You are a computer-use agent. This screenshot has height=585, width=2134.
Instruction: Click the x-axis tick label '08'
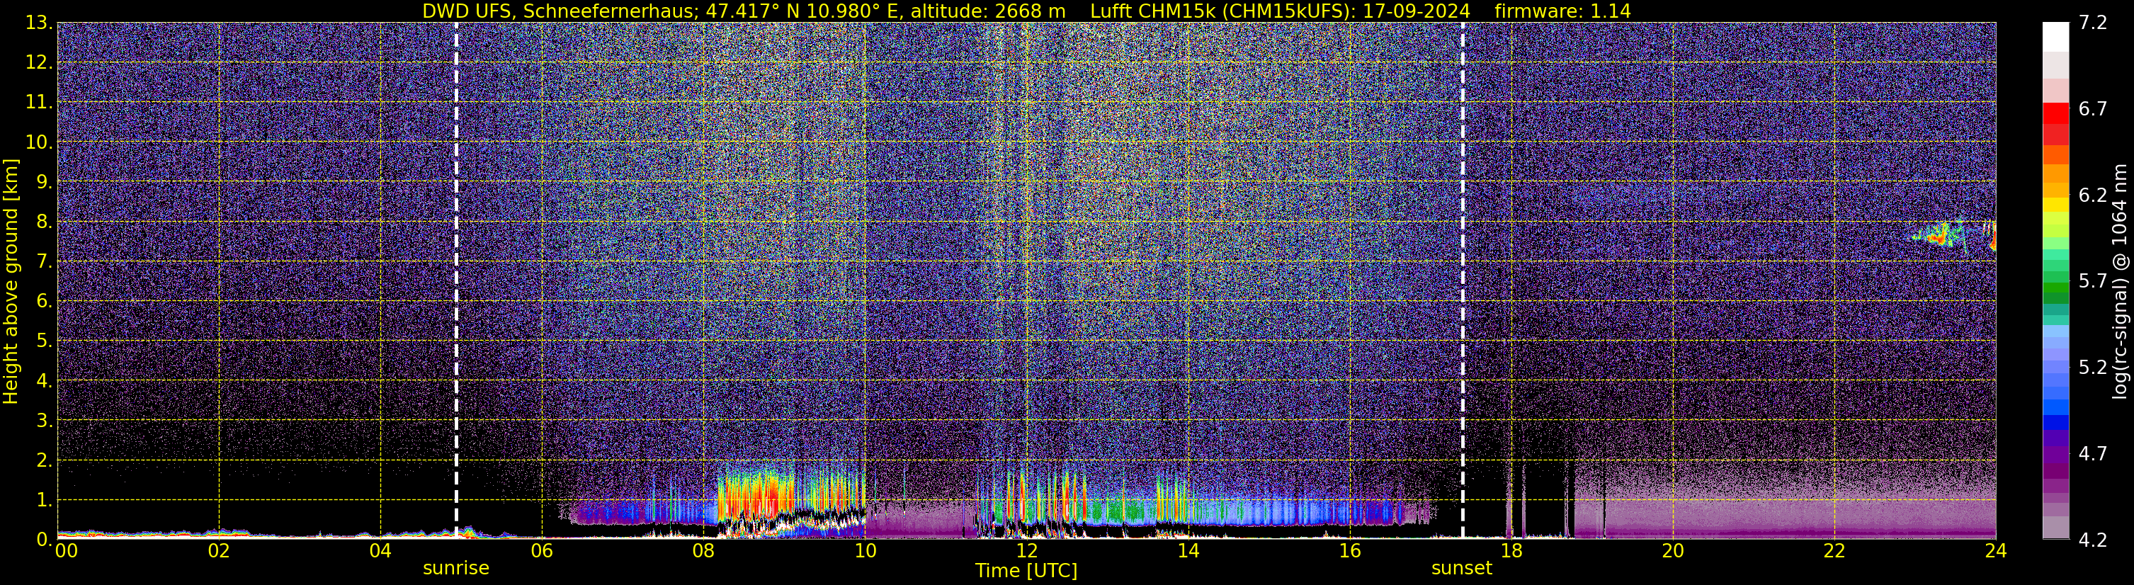pos(703,551)
